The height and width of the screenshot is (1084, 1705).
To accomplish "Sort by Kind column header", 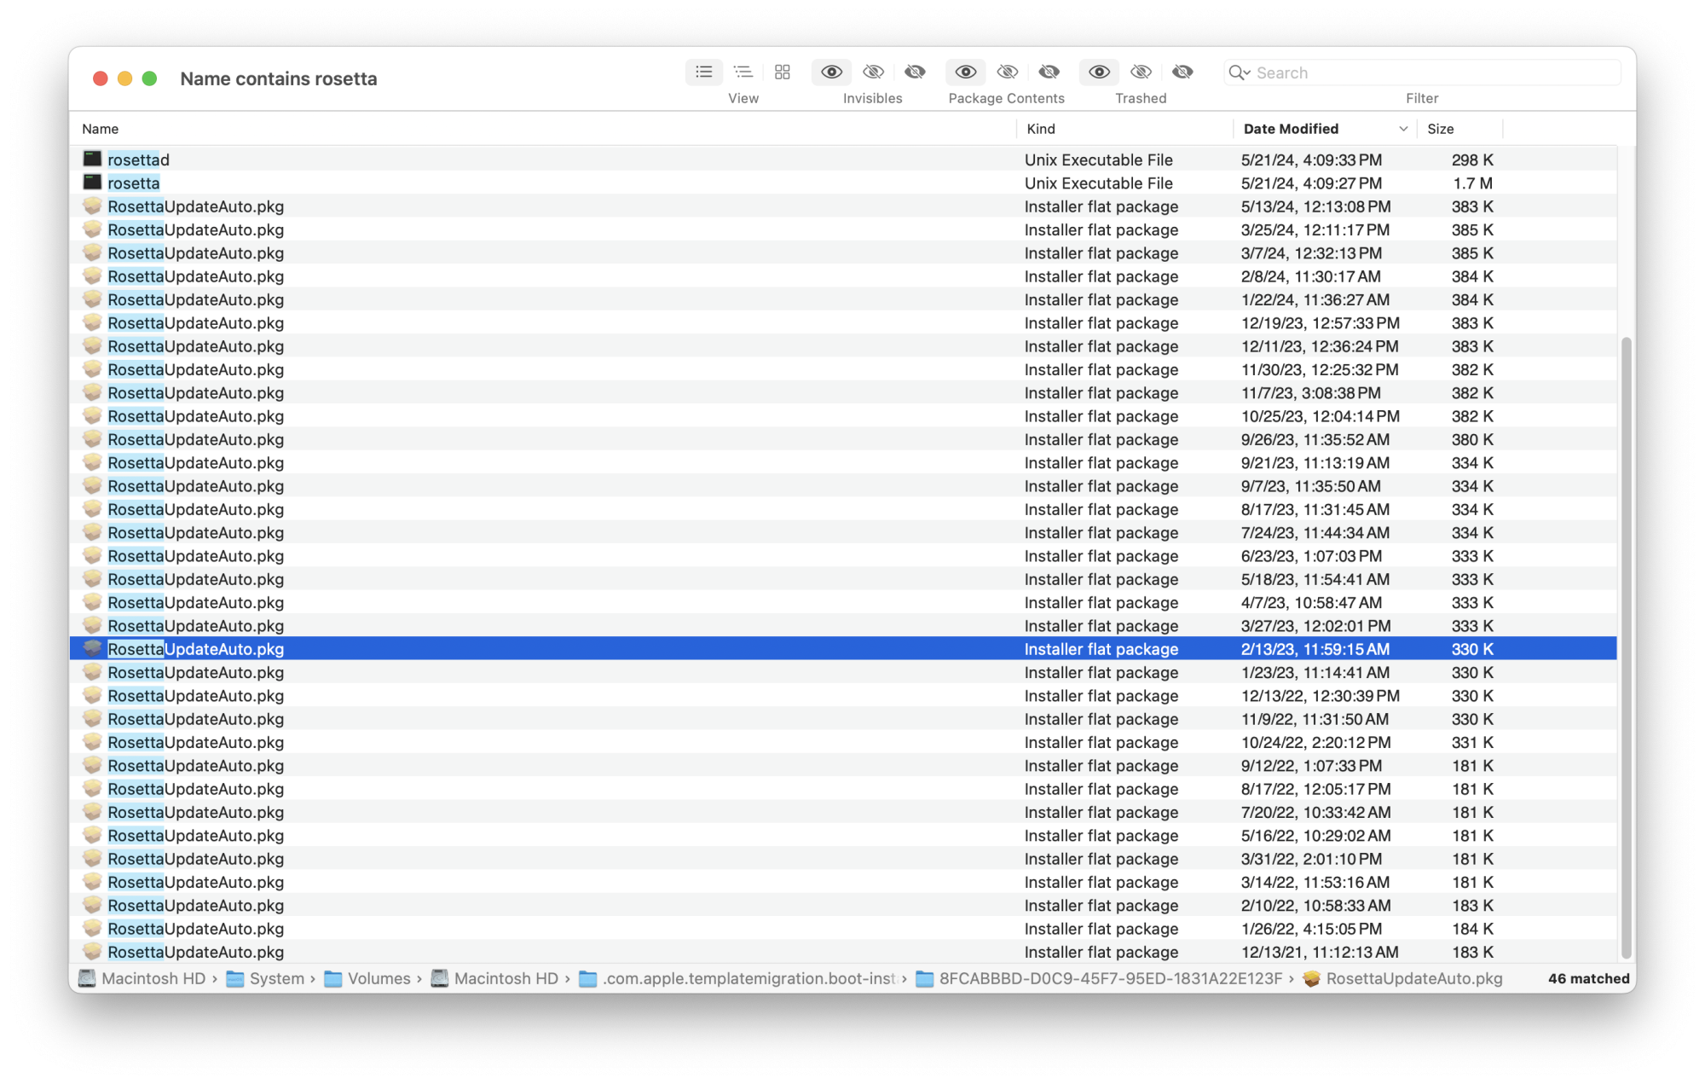I will [x=1040, y=129].
